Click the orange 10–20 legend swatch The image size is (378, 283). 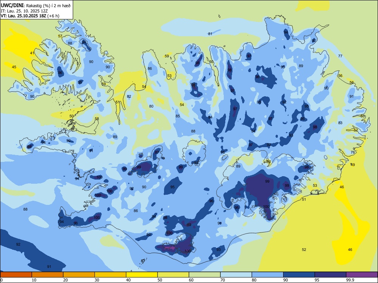coord(48,275)
